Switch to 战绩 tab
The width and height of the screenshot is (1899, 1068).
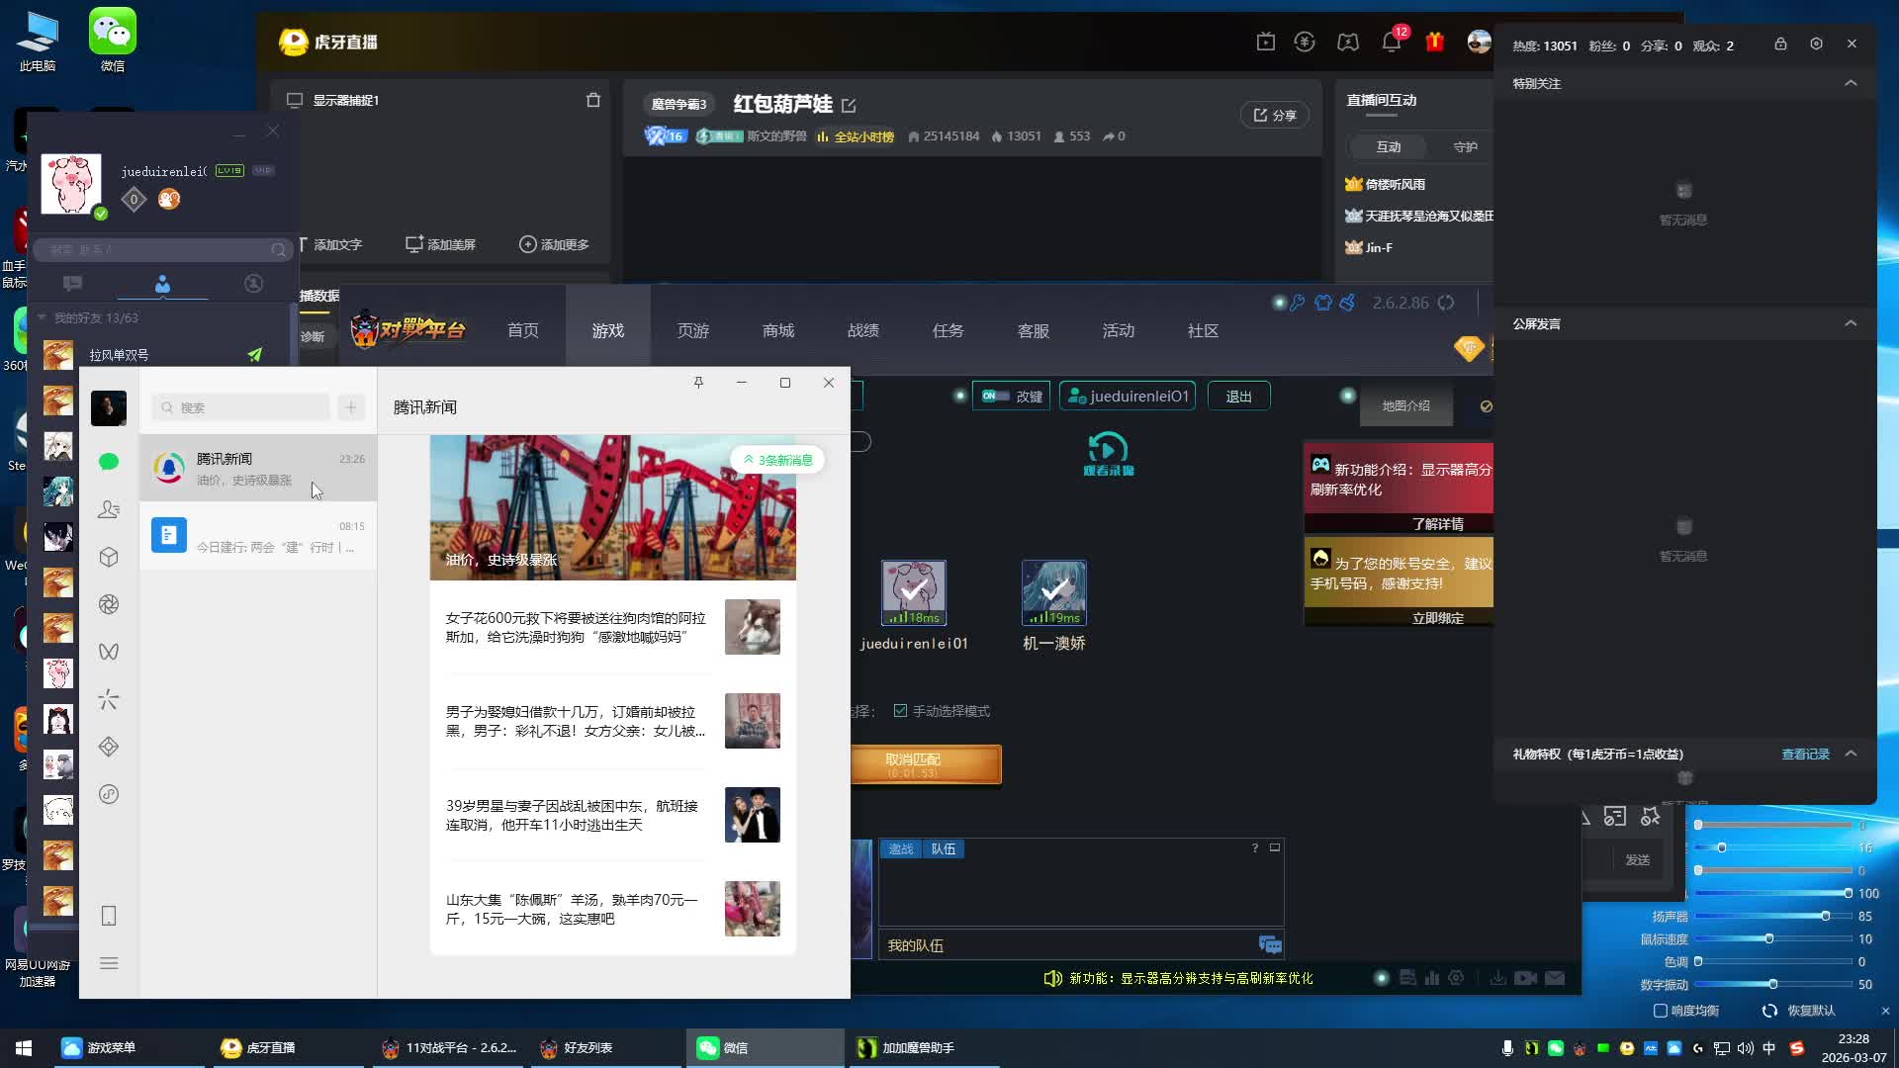coord(862,330)
